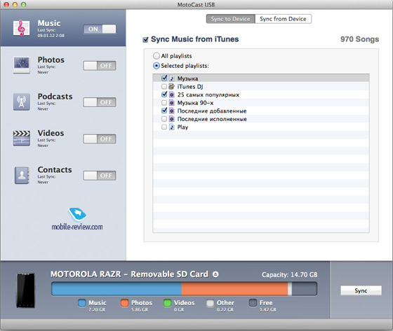Click the iTunes DJ playlist icon
The height and width of the screenshot is (331, 393).
(172, 87)
